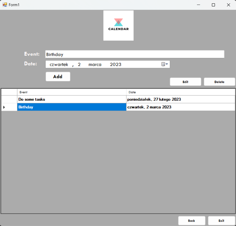Select the day value '2' in the date picker
Viewport: 236px width, 226px height.
pos(79,64)
